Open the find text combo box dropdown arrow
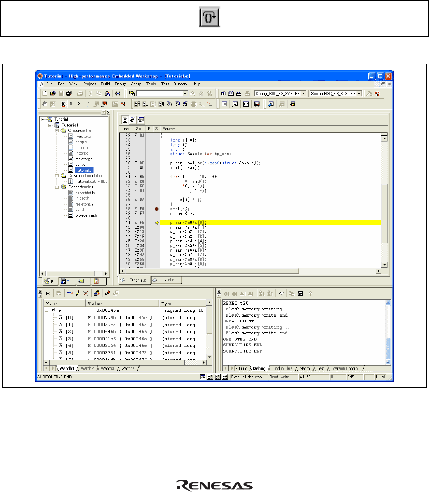 coord(185,94)
